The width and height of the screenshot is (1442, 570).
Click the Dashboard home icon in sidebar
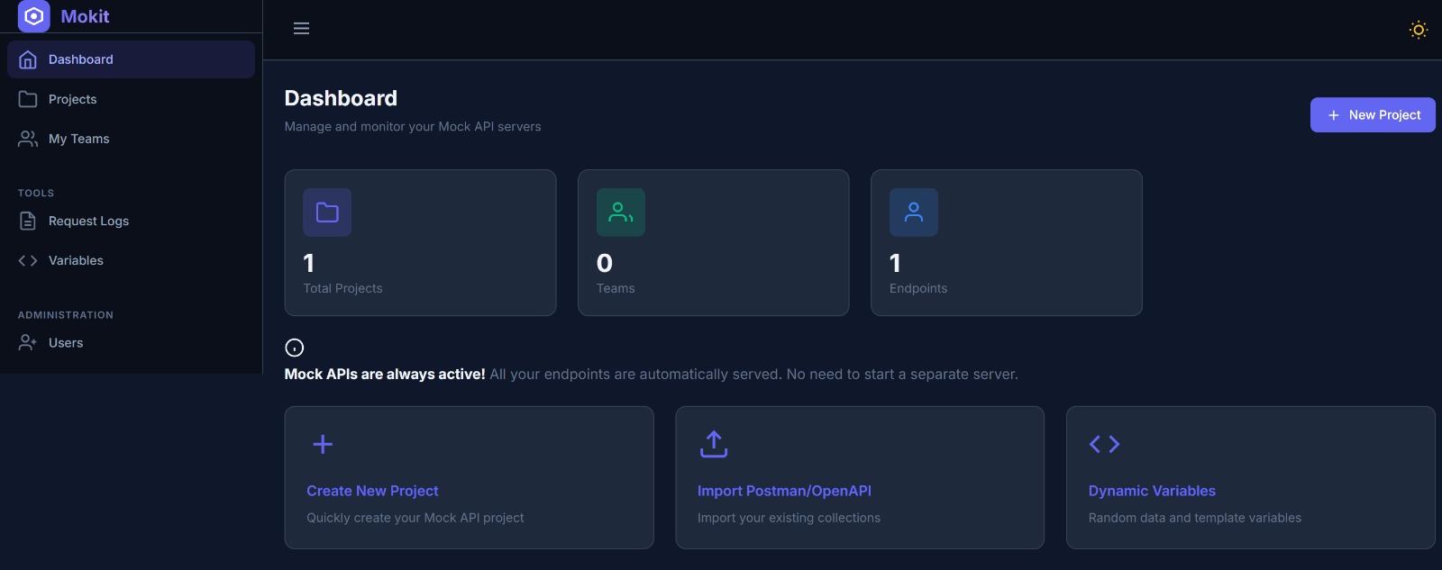[x=28, y=59]
